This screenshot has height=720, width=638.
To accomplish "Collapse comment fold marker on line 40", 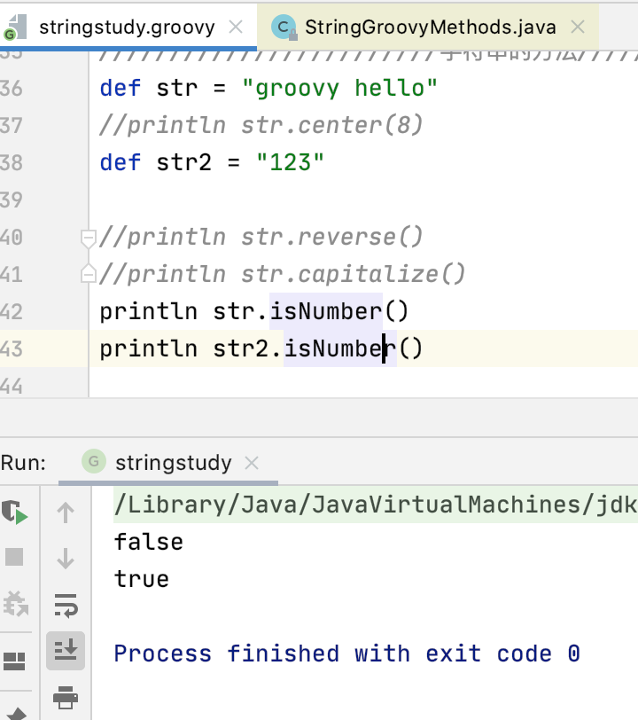I will point(88,238).
